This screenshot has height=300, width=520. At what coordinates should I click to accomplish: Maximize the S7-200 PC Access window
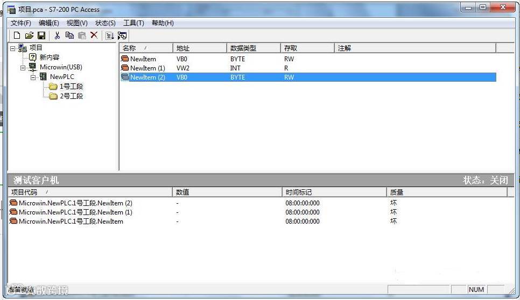point(483,8)
